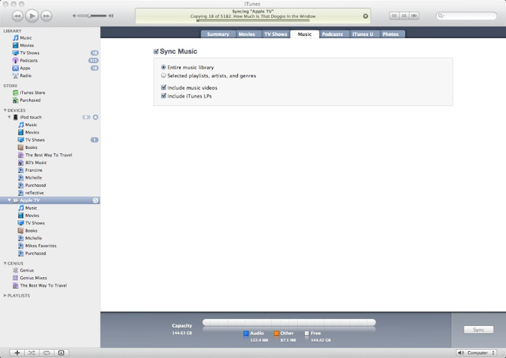Toggle shuffle button at the bottom
This screenshot has width=506, height=358.
click(32, 353)
